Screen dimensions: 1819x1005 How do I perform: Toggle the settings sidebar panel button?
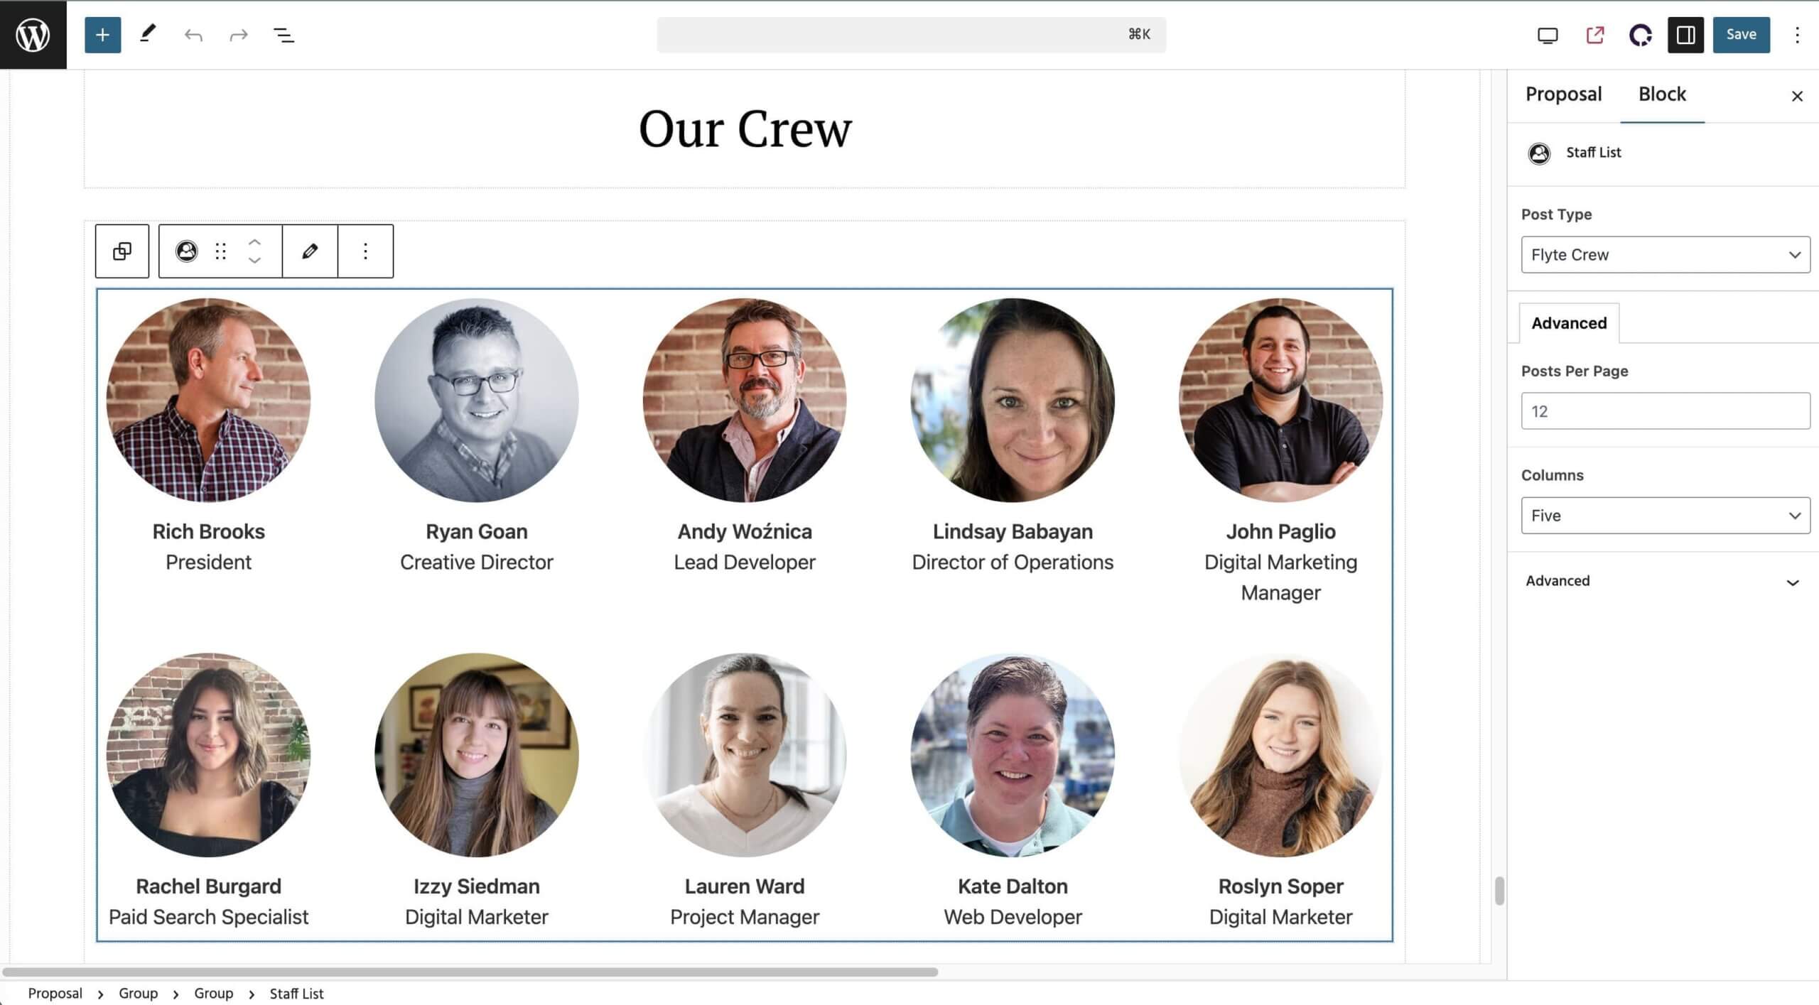[x=1685, y=35]
